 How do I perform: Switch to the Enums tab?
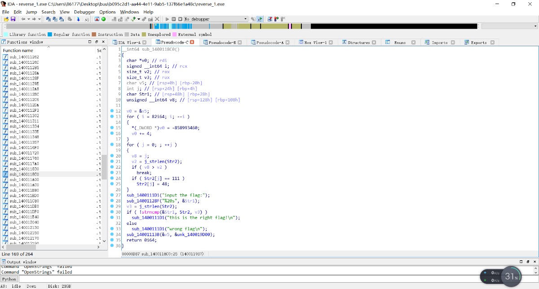point(400,42)
